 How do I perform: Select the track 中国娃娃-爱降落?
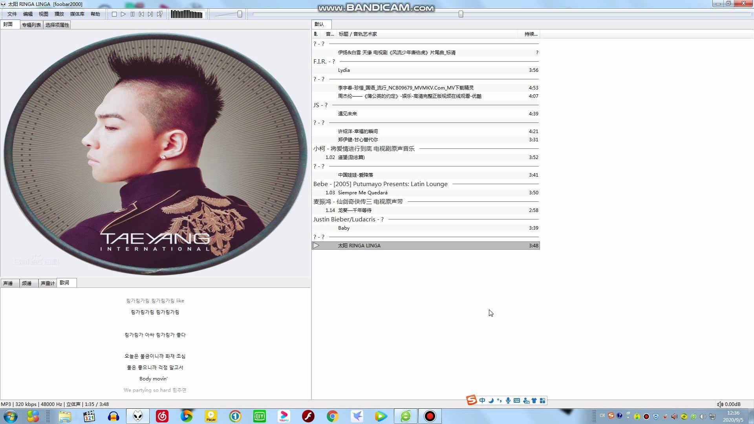click(x=426, y=175)
